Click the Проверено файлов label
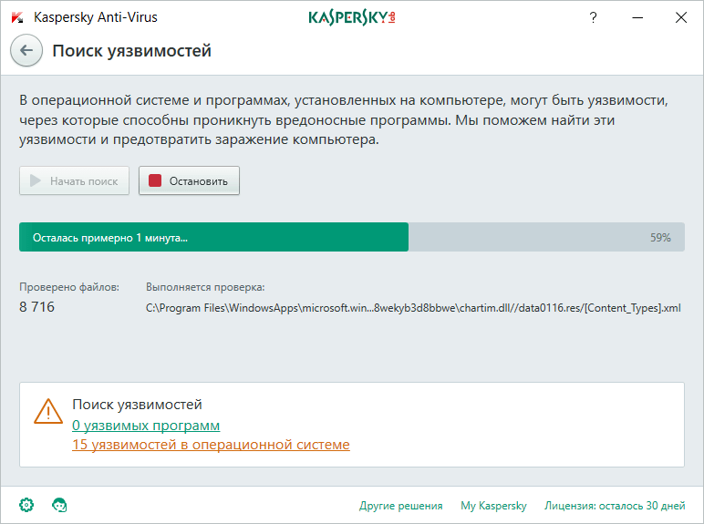 pos(69,287)
